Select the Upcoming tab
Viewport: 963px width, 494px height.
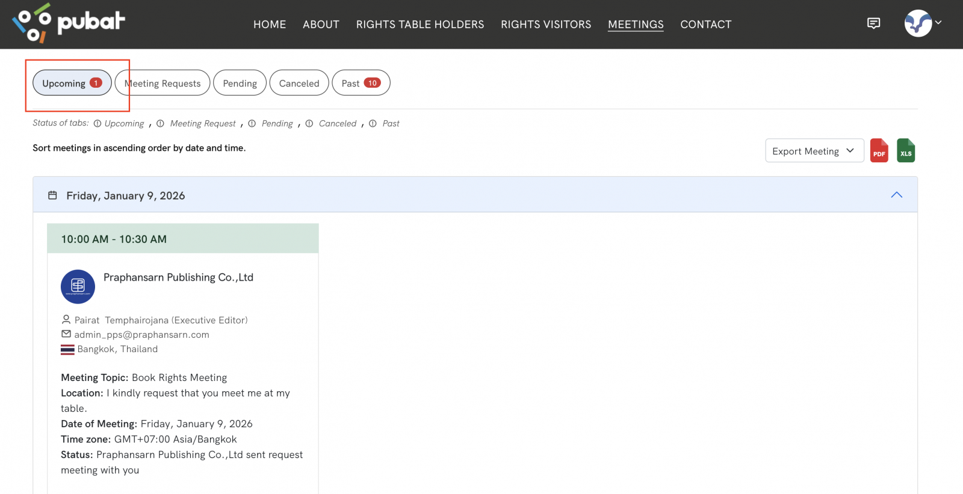pyautogui.click(x=72, y=83)
